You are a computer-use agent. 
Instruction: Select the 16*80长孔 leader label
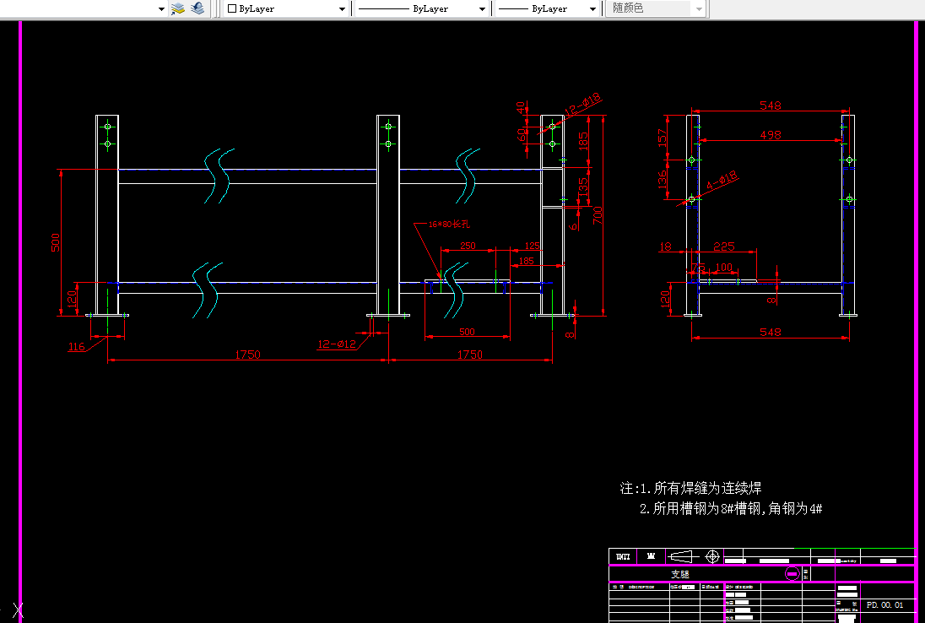coord(449,225)
